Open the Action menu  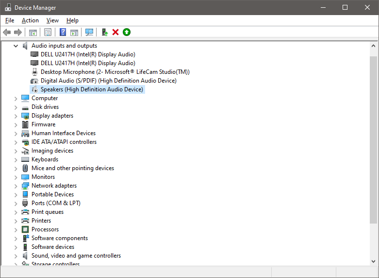[30, 20]
